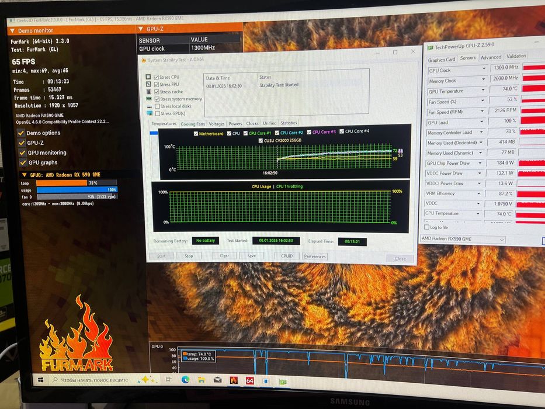Screen dimensions: 545x409
Task: Toggle FurMark GPU graphs option
Action: (23, 162)
